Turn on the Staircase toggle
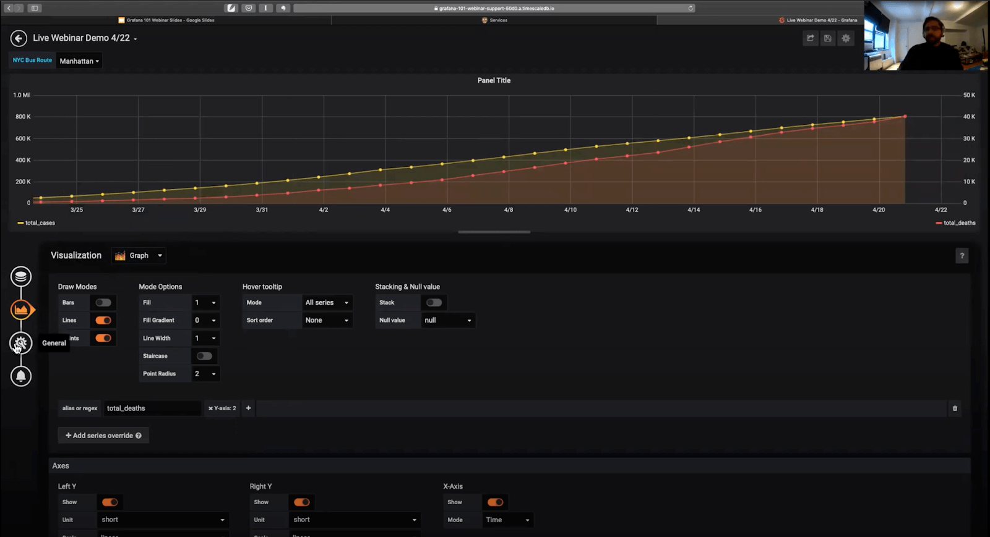Screen dimensions: 990x537 tap(204, 356)
